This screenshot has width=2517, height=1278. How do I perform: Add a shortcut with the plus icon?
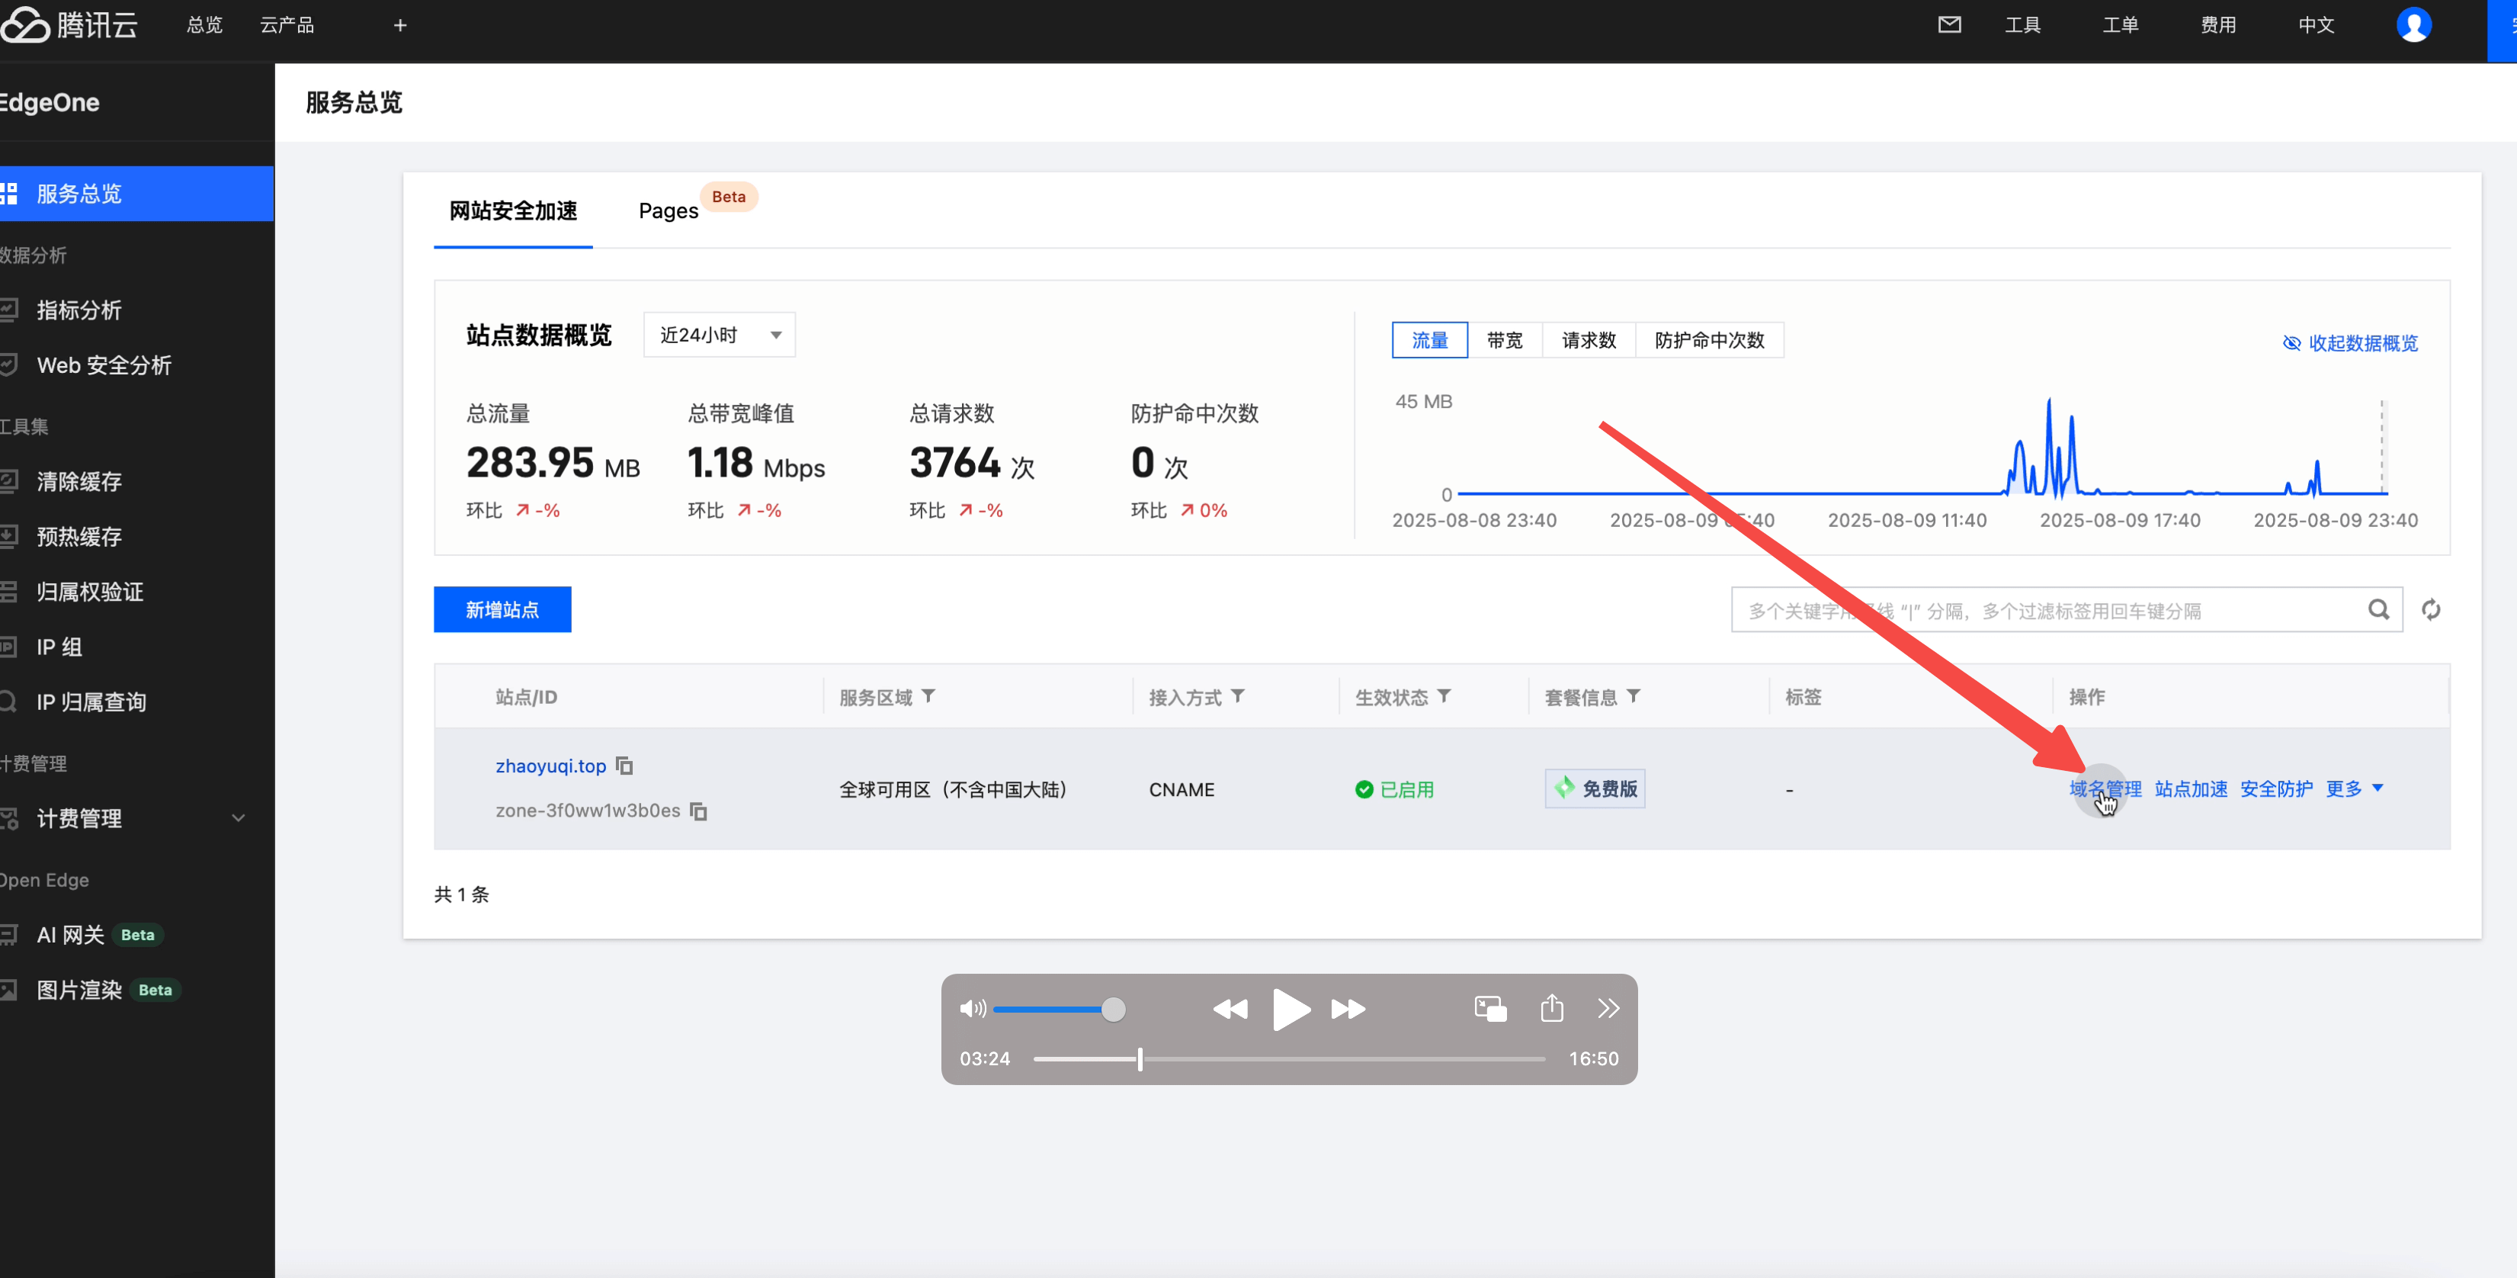click(399, 25)
